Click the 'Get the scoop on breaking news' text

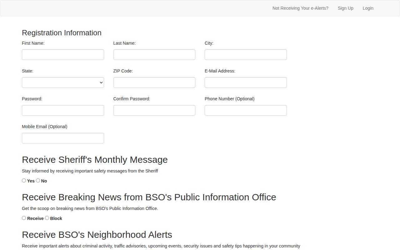tap(90, 208)
